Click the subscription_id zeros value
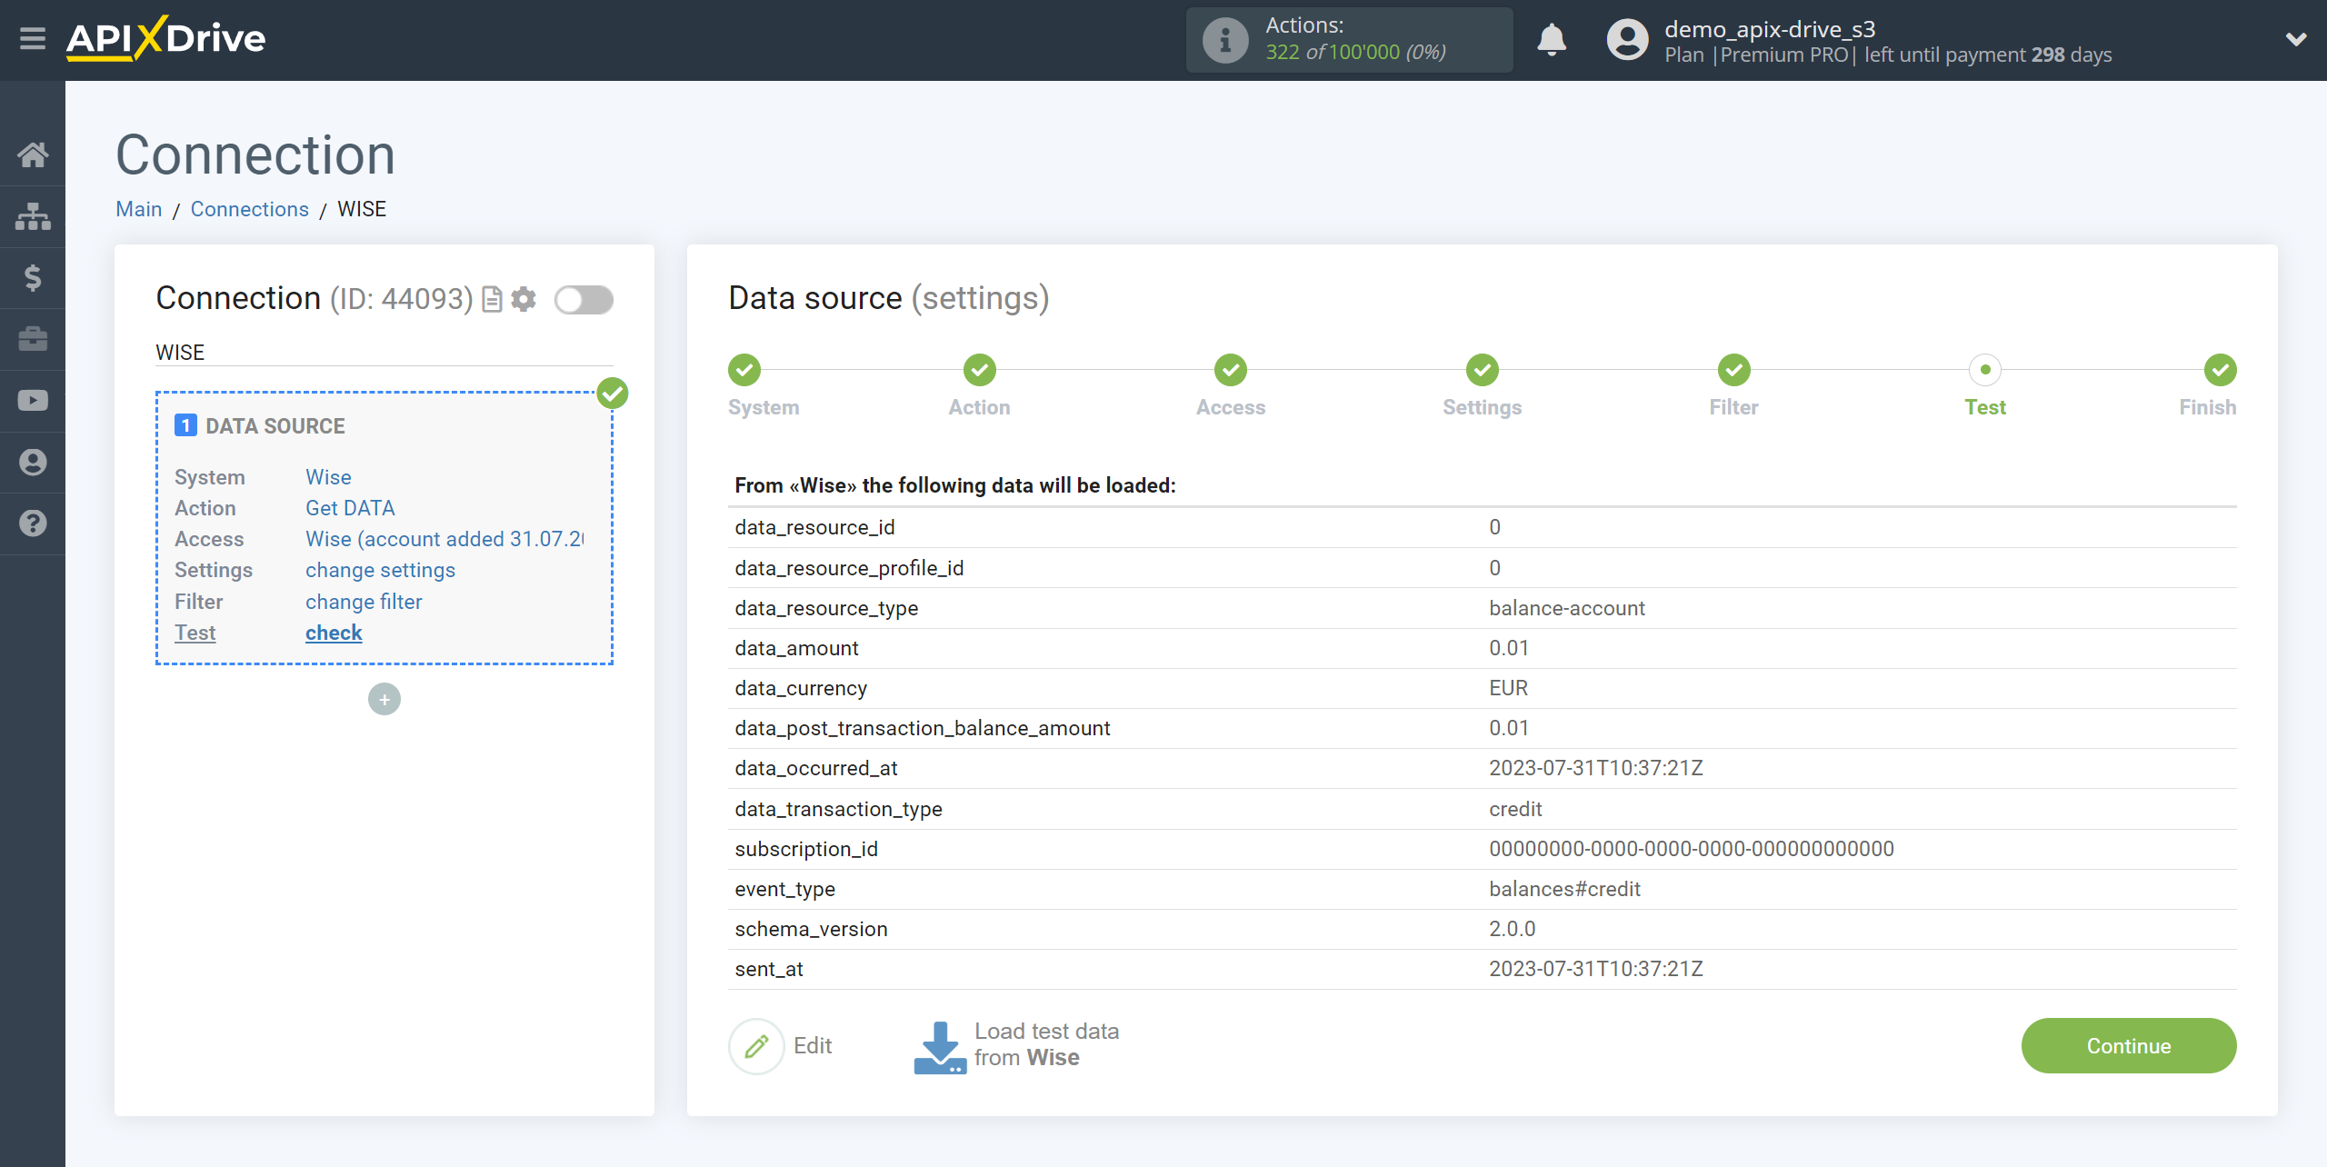The height and width of the screenshot is (1167, 2327). (1692, 849)
